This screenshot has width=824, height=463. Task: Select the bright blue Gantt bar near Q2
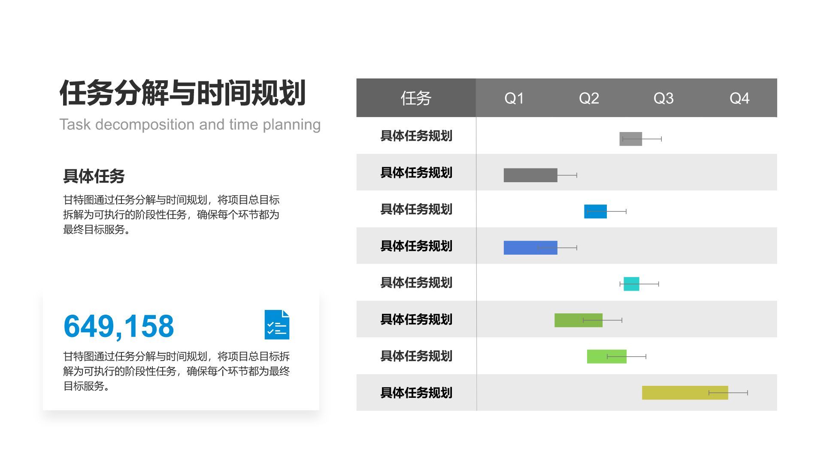pyautogui.click(x=595, y=211)
